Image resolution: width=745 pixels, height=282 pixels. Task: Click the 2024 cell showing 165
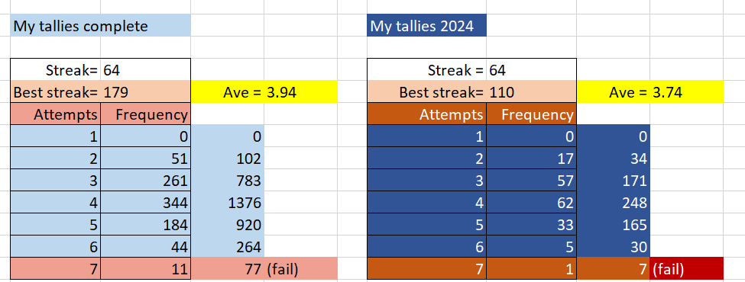tap(614, 225)
